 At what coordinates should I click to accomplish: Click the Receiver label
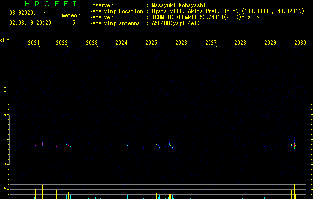[101, 17]
